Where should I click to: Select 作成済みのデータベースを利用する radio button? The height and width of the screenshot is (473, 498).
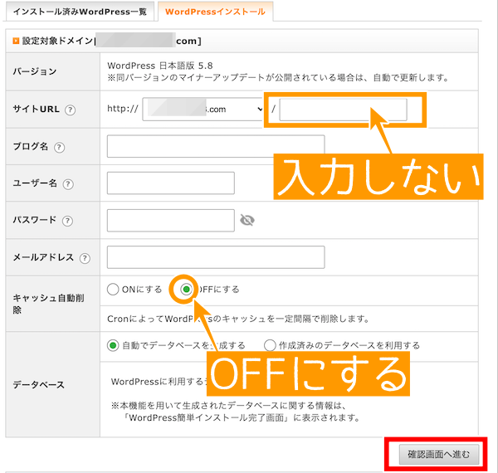pos(270,345)
